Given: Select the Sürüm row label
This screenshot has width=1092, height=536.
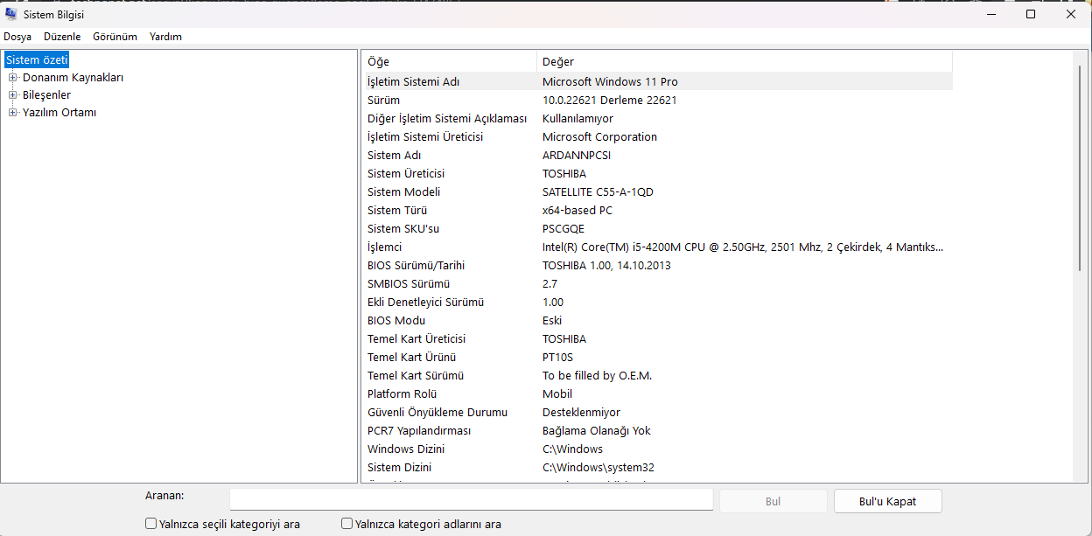Looking at the screenshot, I should [383, 100].
